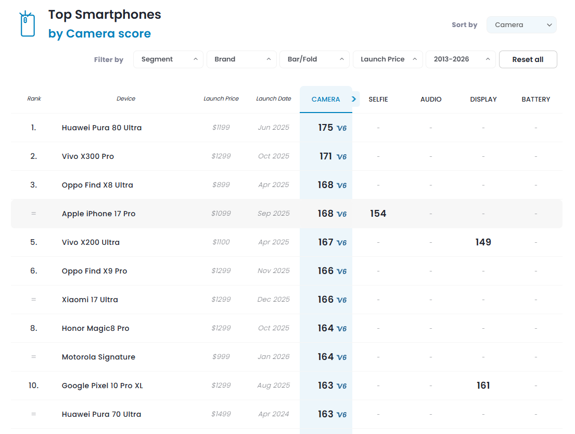575x434 pixels.
Task: Click the blue arrow next to CAMERA tab
Action: 354,99
